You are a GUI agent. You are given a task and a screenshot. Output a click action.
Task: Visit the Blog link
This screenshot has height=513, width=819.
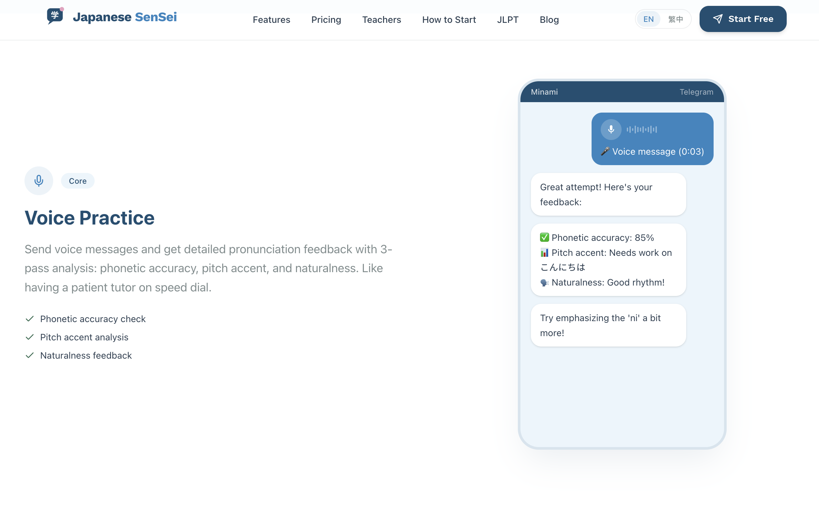click(x=549, y=19)
